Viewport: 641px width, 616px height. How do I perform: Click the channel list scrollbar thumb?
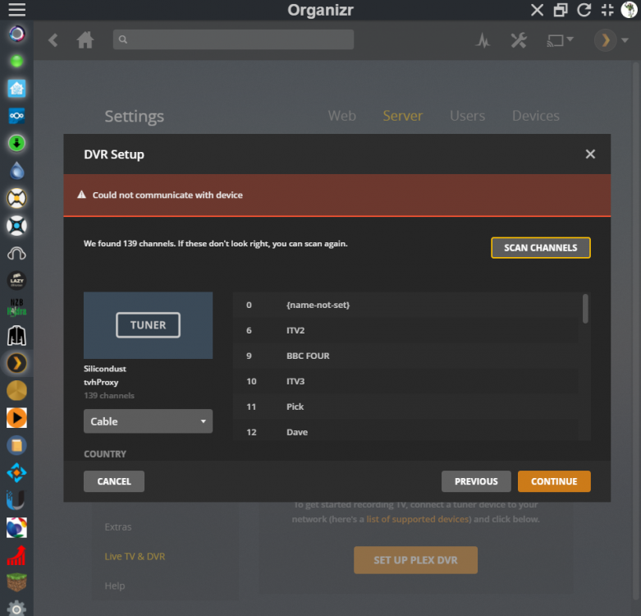(x=585, y=308)
